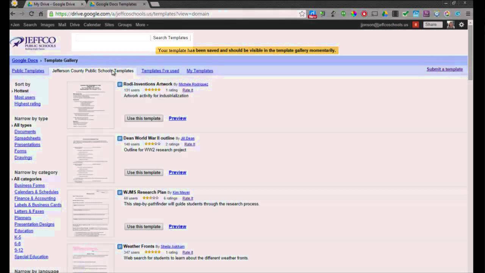485x273 pixels.
Task: Open Drive in the Google bar
Action: pos(75,25)
